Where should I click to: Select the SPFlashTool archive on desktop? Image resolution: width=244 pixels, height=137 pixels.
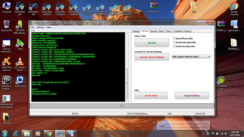(x=154, y=7)
